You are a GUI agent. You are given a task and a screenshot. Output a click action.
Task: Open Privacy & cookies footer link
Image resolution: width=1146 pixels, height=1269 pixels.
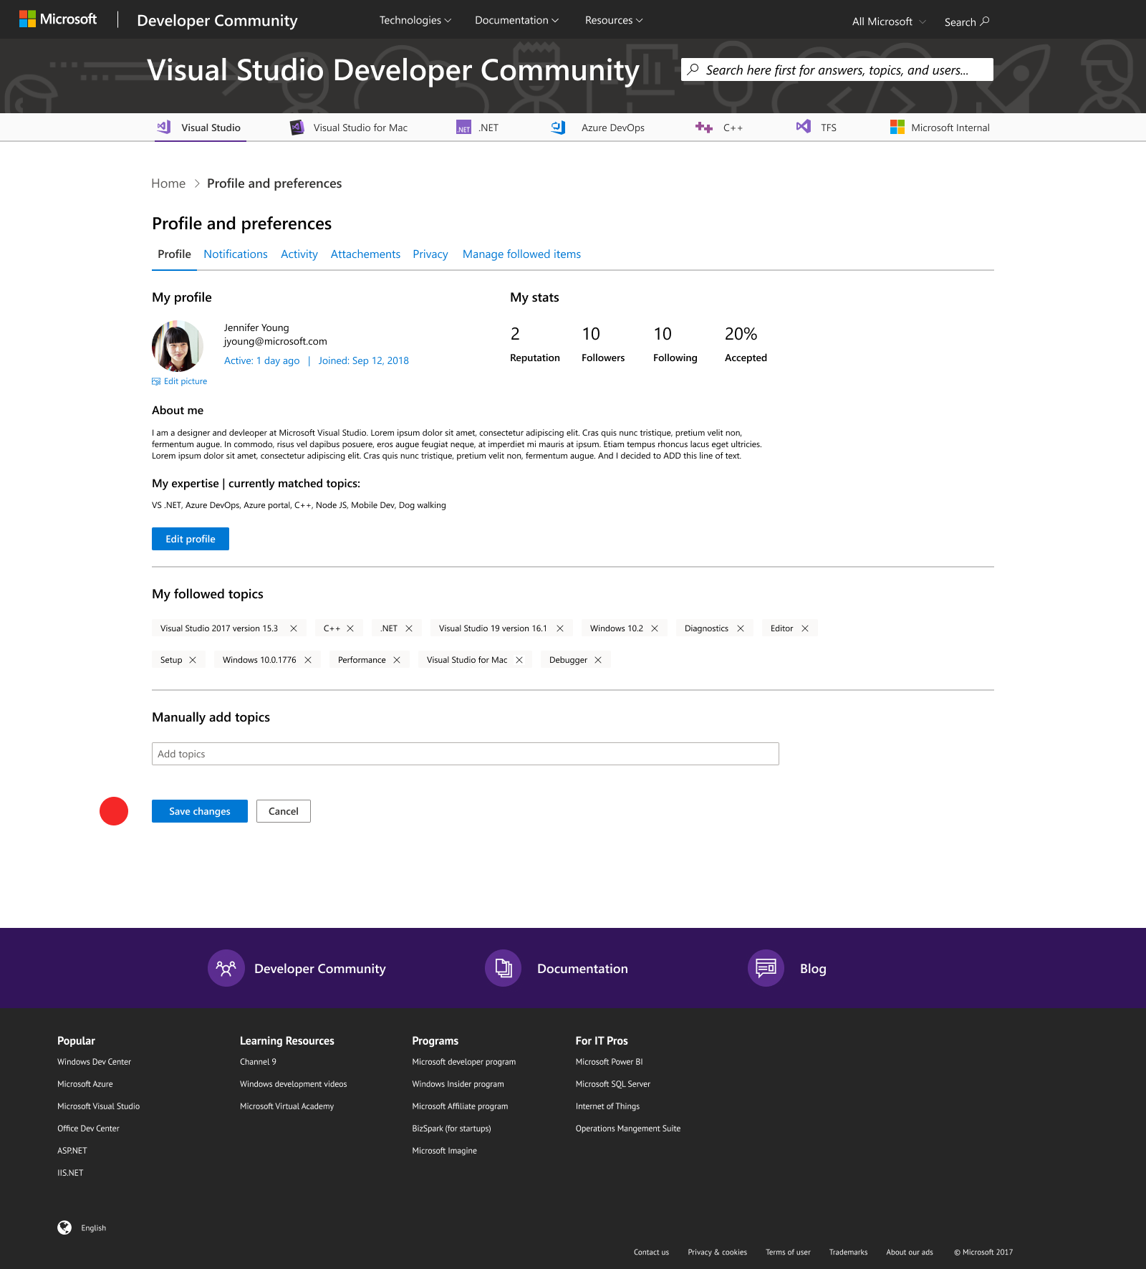pyautogui.click(x=717, y=1253)
